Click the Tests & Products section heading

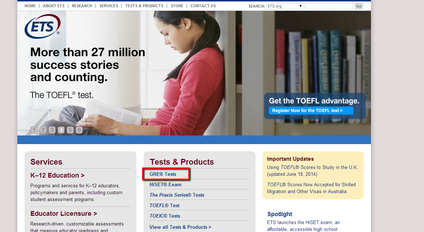click(x=182, y=162)
